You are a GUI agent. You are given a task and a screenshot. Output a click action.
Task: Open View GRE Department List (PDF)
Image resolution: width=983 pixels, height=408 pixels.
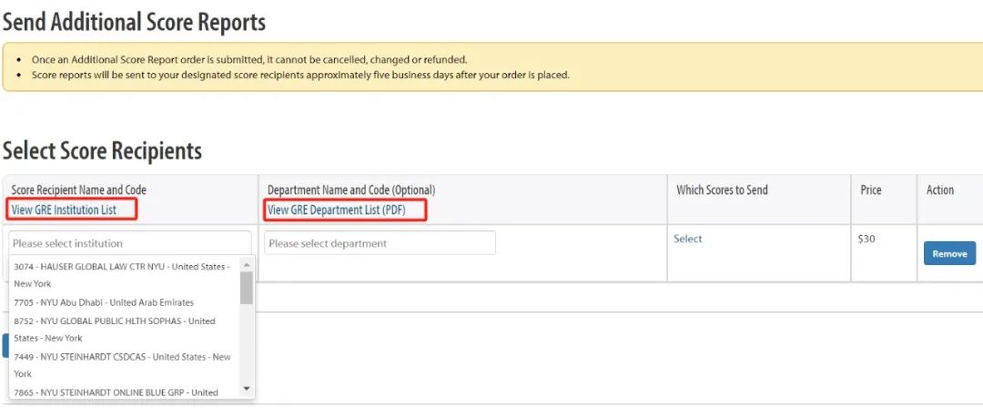(x=337, y=209)
